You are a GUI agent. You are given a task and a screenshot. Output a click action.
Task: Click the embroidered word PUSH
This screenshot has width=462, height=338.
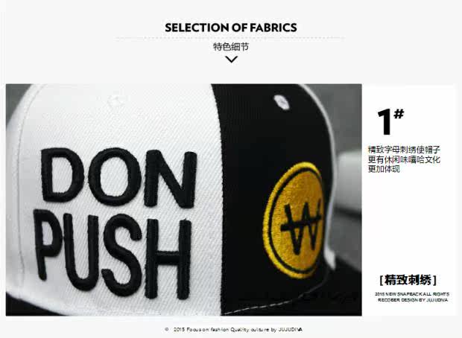point(113,252)
